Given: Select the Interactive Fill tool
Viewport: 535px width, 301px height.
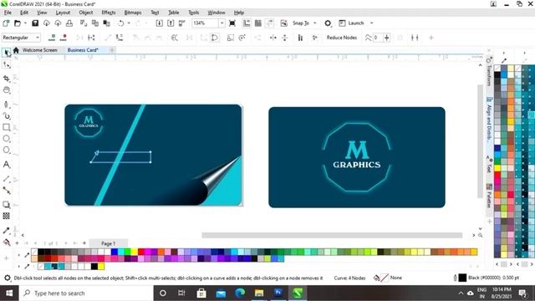Looking at the screenshot, I should point(7,242).
